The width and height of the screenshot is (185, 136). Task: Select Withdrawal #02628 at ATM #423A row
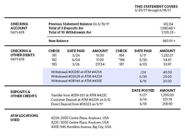click(112, 76)
